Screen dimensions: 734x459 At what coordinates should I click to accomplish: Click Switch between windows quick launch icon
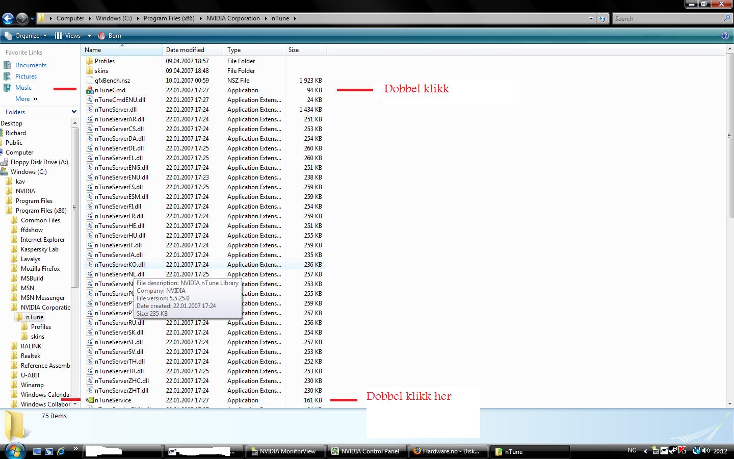point(49,451)
